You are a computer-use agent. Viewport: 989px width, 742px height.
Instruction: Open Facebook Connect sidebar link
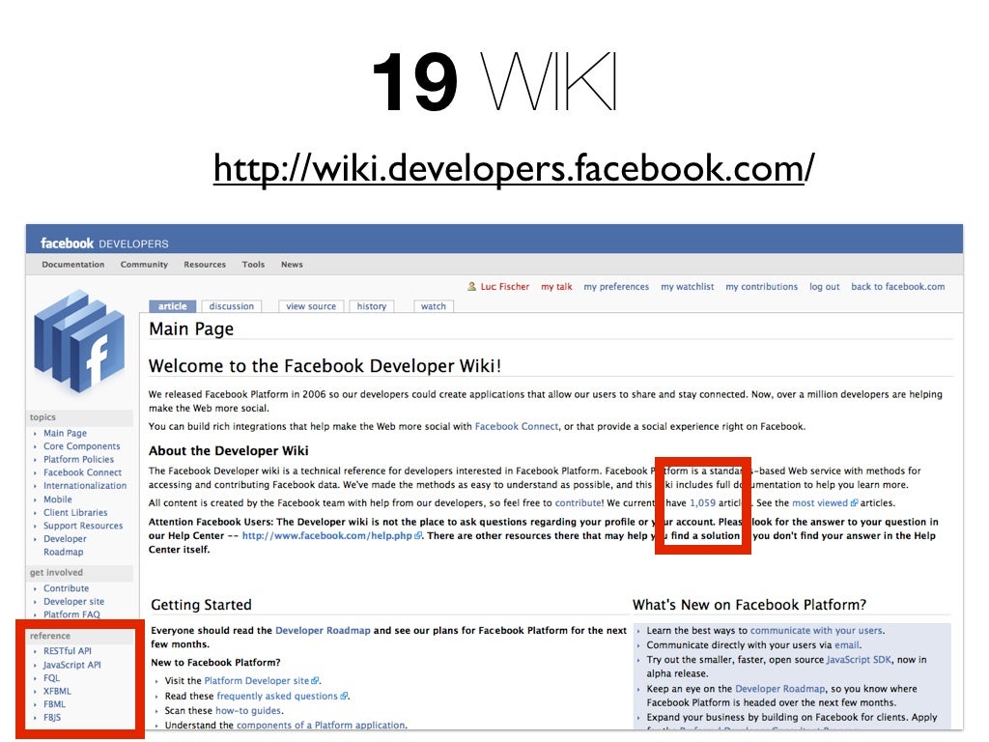(x=83, y=472)
